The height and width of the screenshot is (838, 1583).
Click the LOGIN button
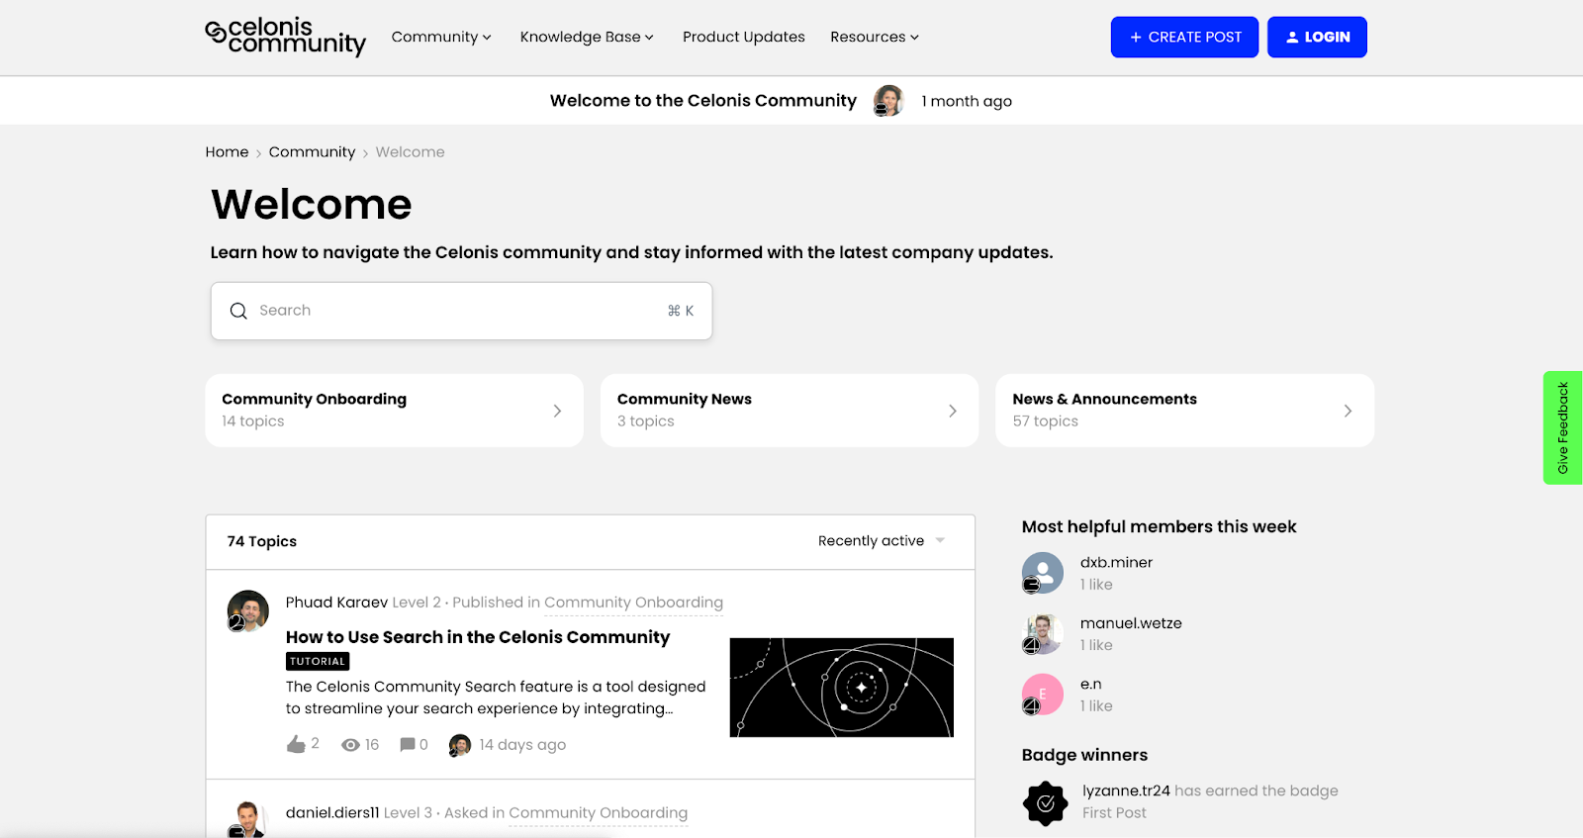(1317, 38)
